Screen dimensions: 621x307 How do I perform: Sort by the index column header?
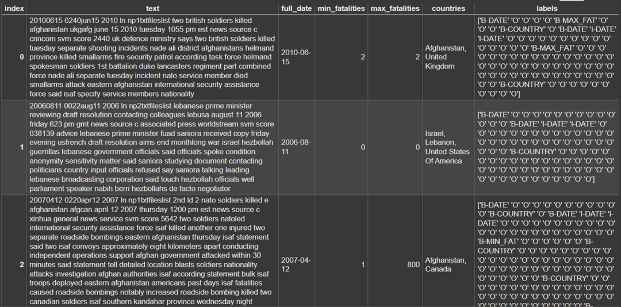(x=13, y=8)
